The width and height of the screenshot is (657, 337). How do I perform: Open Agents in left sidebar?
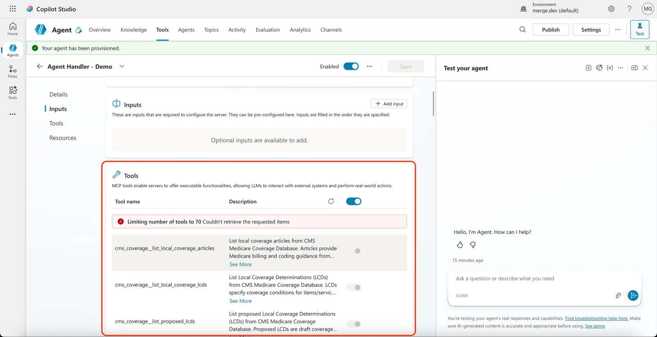[13, 50]
